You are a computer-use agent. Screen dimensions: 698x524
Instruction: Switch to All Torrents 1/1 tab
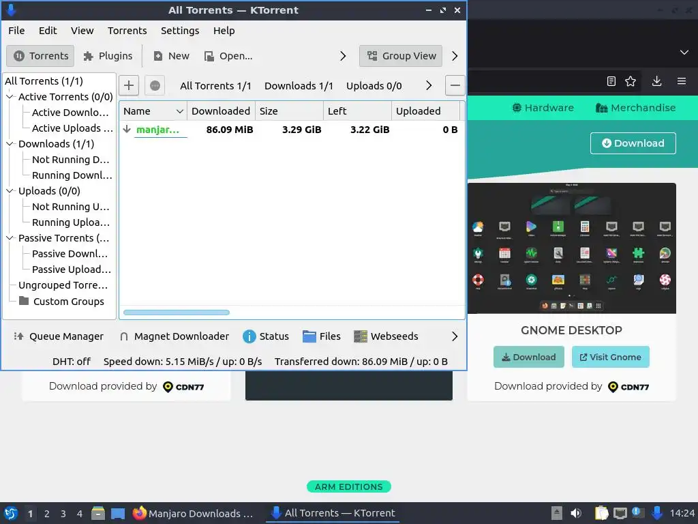pyautogui.click(x=215, y=85)
